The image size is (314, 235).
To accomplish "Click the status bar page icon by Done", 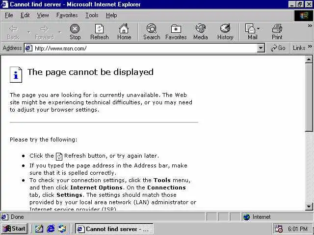I will click(5, 217).
